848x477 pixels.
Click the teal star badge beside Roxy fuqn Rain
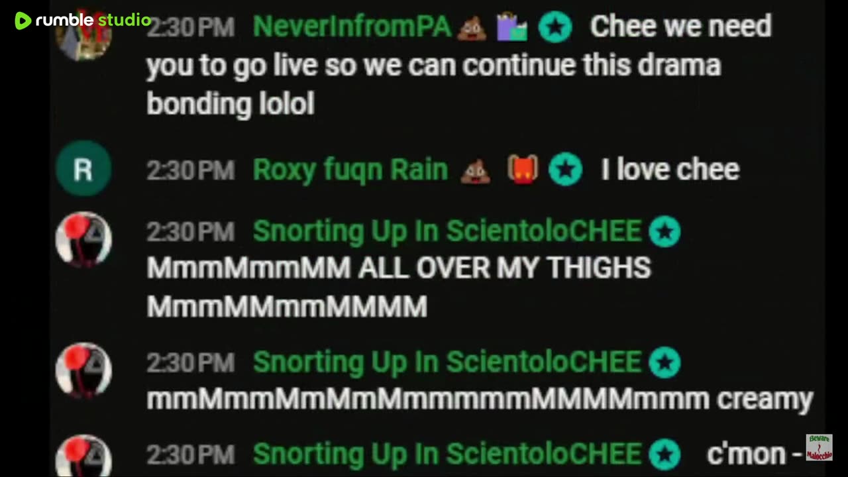coord(565,170)
